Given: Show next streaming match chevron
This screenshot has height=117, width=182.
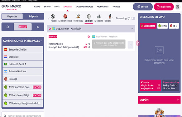Looking at the screenshot, I should tap(176, 85).
